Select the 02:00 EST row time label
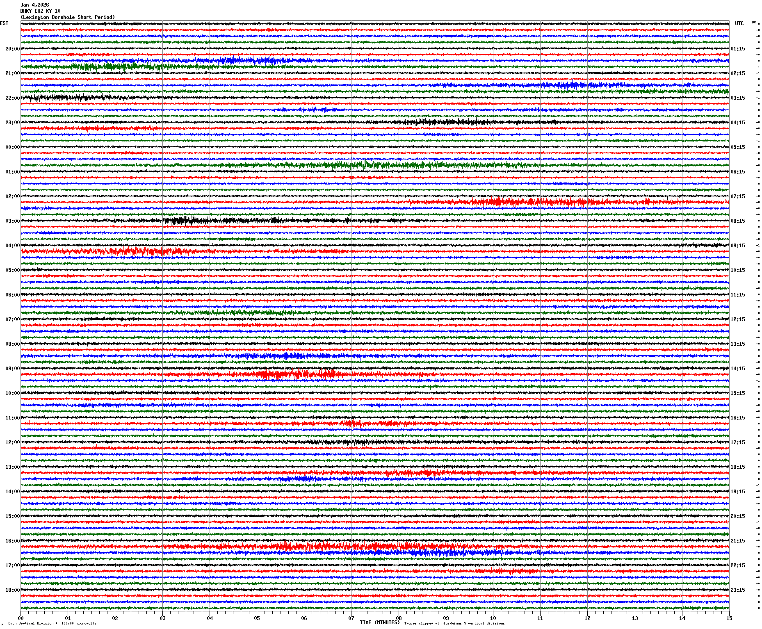The image size is (762, 629). tap(12, 196)
